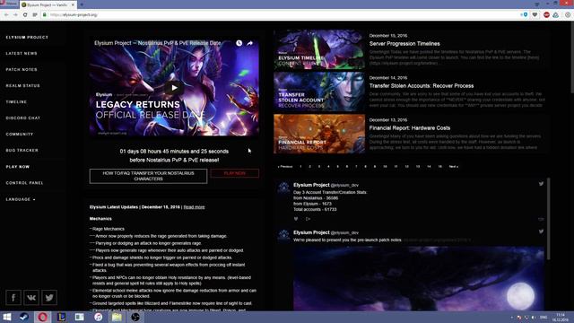Open Transfer Stolen Accounts: Recover Process article
The image size is (574, 323).
tap(422, 86)
